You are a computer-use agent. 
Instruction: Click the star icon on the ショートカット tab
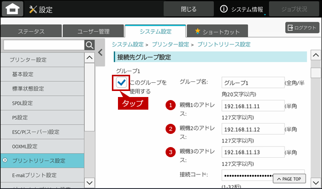click(197, 31)
